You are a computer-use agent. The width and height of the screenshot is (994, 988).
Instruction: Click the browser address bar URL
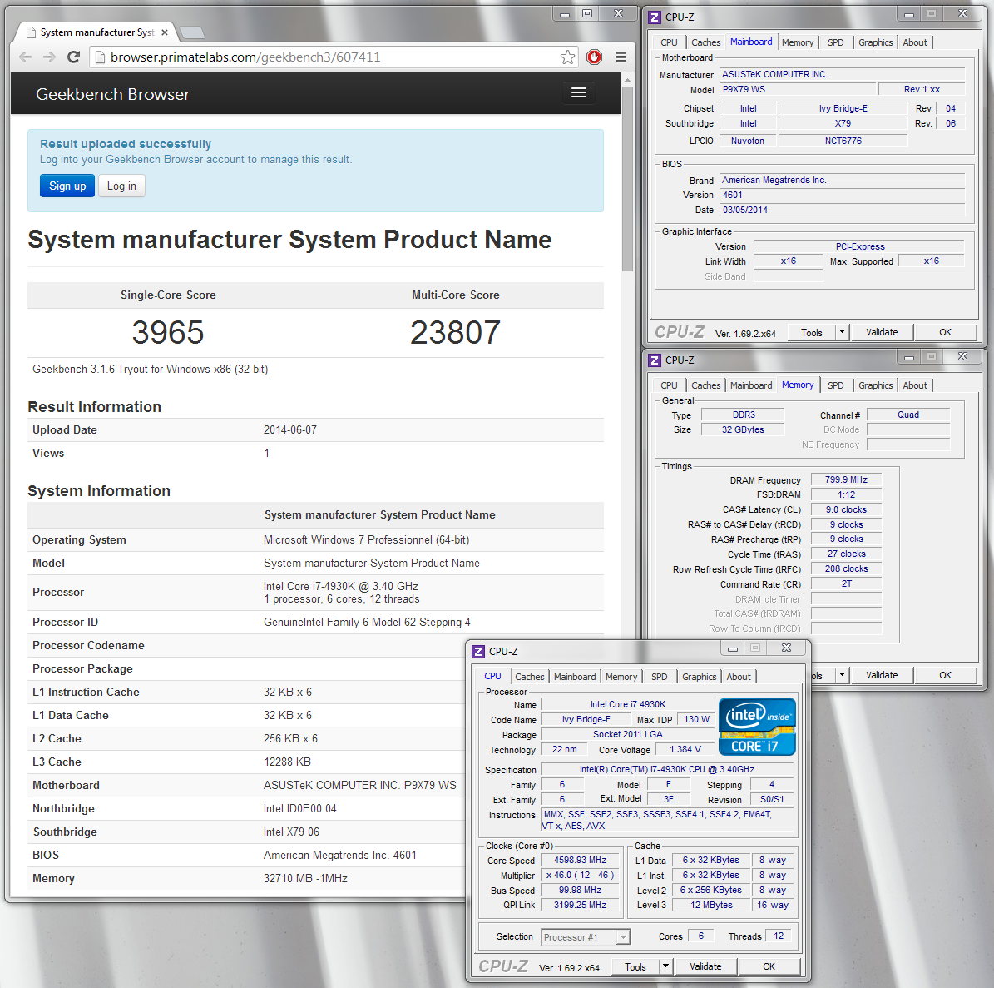(245, 57)
